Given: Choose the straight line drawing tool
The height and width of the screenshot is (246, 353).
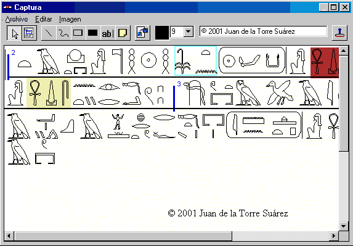Looking at the screenshot, I should click(x=49, y=33).
